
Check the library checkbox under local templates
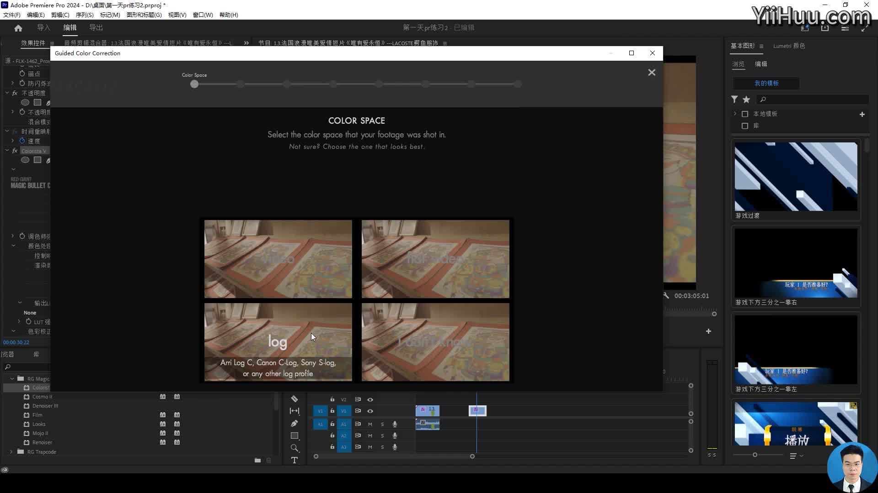[745, 126]
